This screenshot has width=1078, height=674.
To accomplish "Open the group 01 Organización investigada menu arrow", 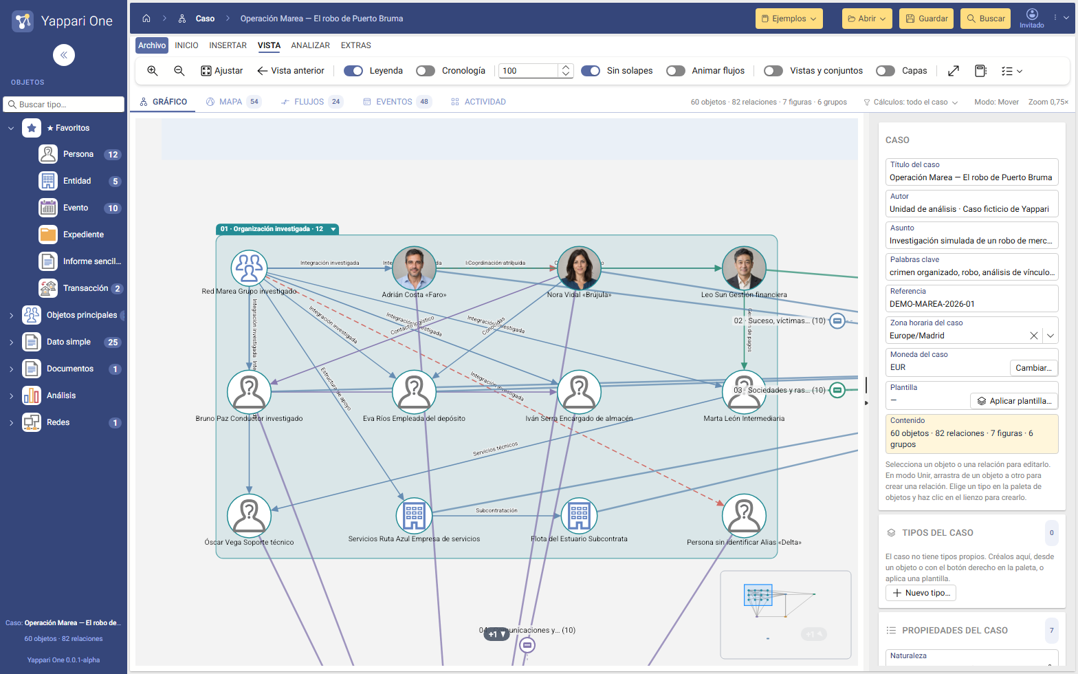I will [x=333, y=229].
